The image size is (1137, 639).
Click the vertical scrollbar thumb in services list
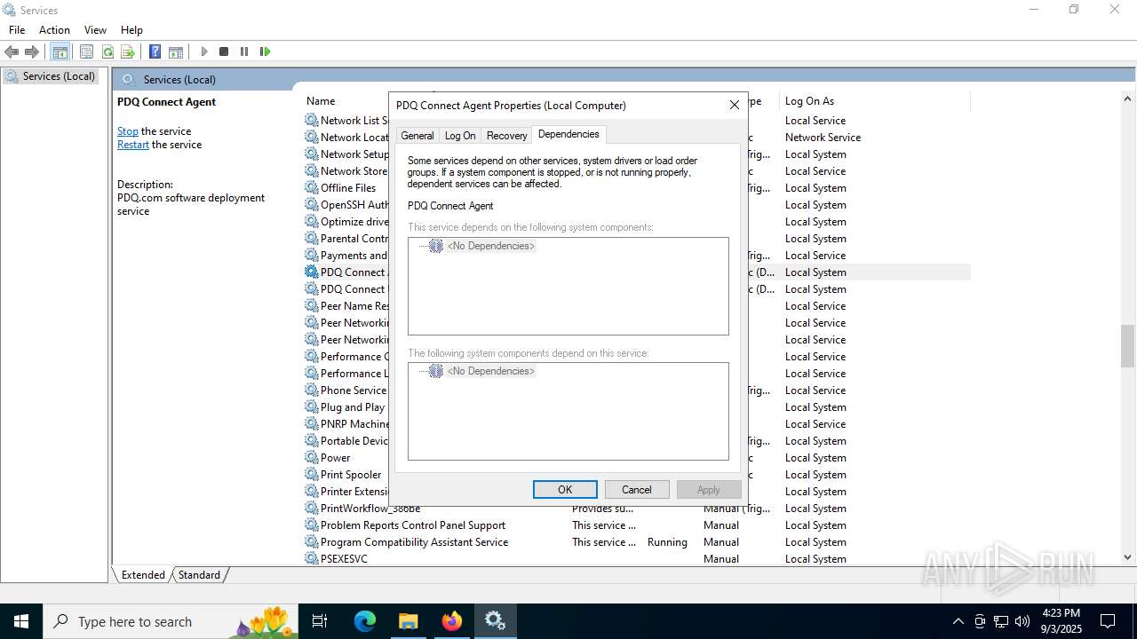[x=1127, y=346]
